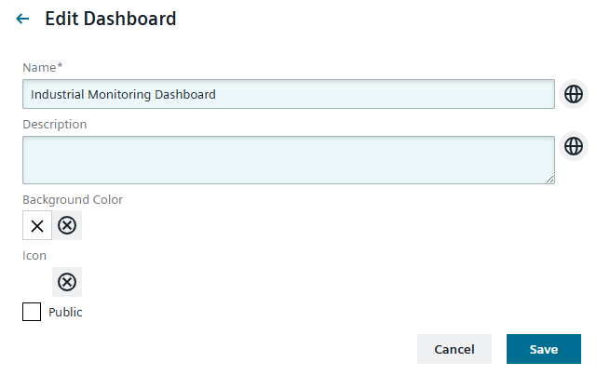Save the dashboard changes
610x389 pixels.
coord(544,349)
